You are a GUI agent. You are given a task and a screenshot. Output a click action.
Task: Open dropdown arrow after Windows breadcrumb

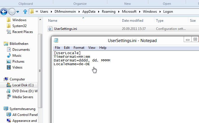coord(160,12)
